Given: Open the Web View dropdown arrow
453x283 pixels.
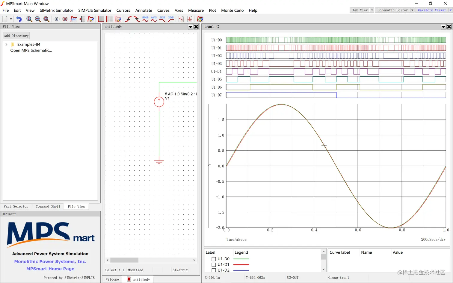Looking at the screenshot, I should pyautogui.click(x=372, y=10).
